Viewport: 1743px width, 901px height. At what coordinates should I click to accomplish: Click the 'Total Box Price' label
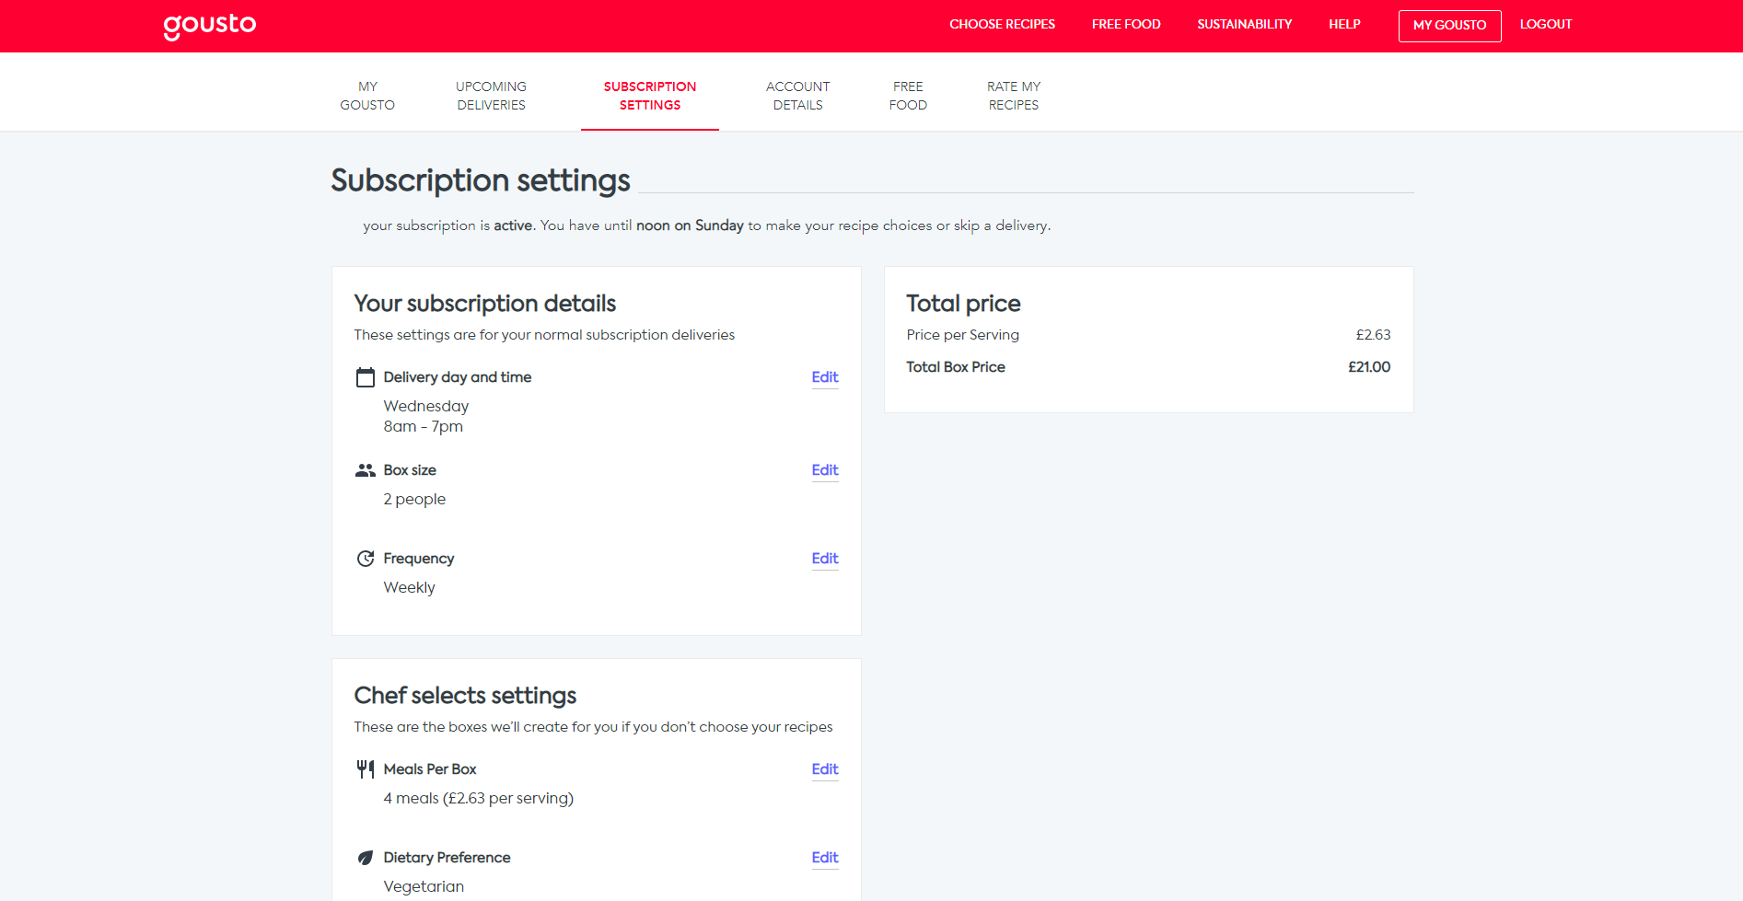point(956,366)
